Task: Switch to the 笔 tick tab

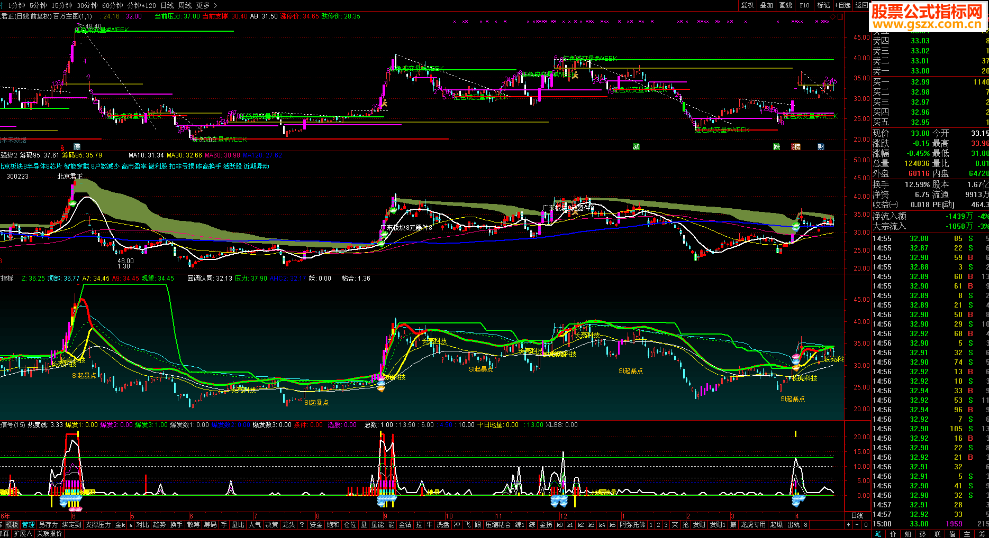Action: (878, 534)
